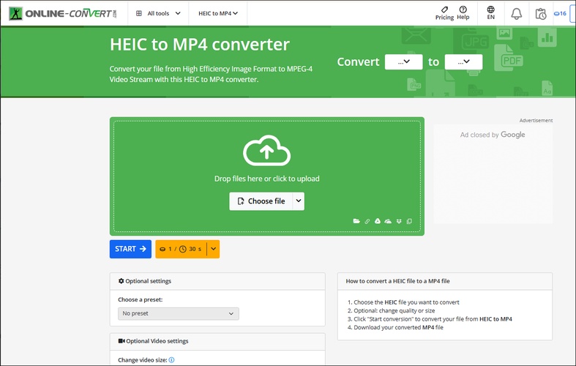Open the Convert source format dropdown
This screenshot has height=366, width=576.
tap(404, 61)
